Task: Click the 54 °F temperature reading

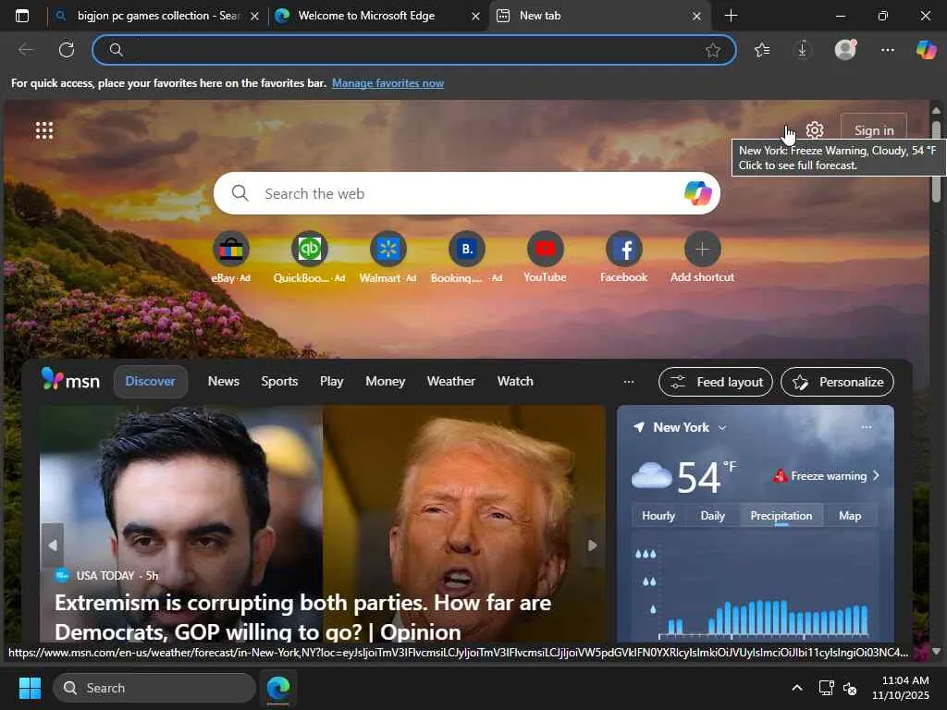Action: (x=707, y=477)
